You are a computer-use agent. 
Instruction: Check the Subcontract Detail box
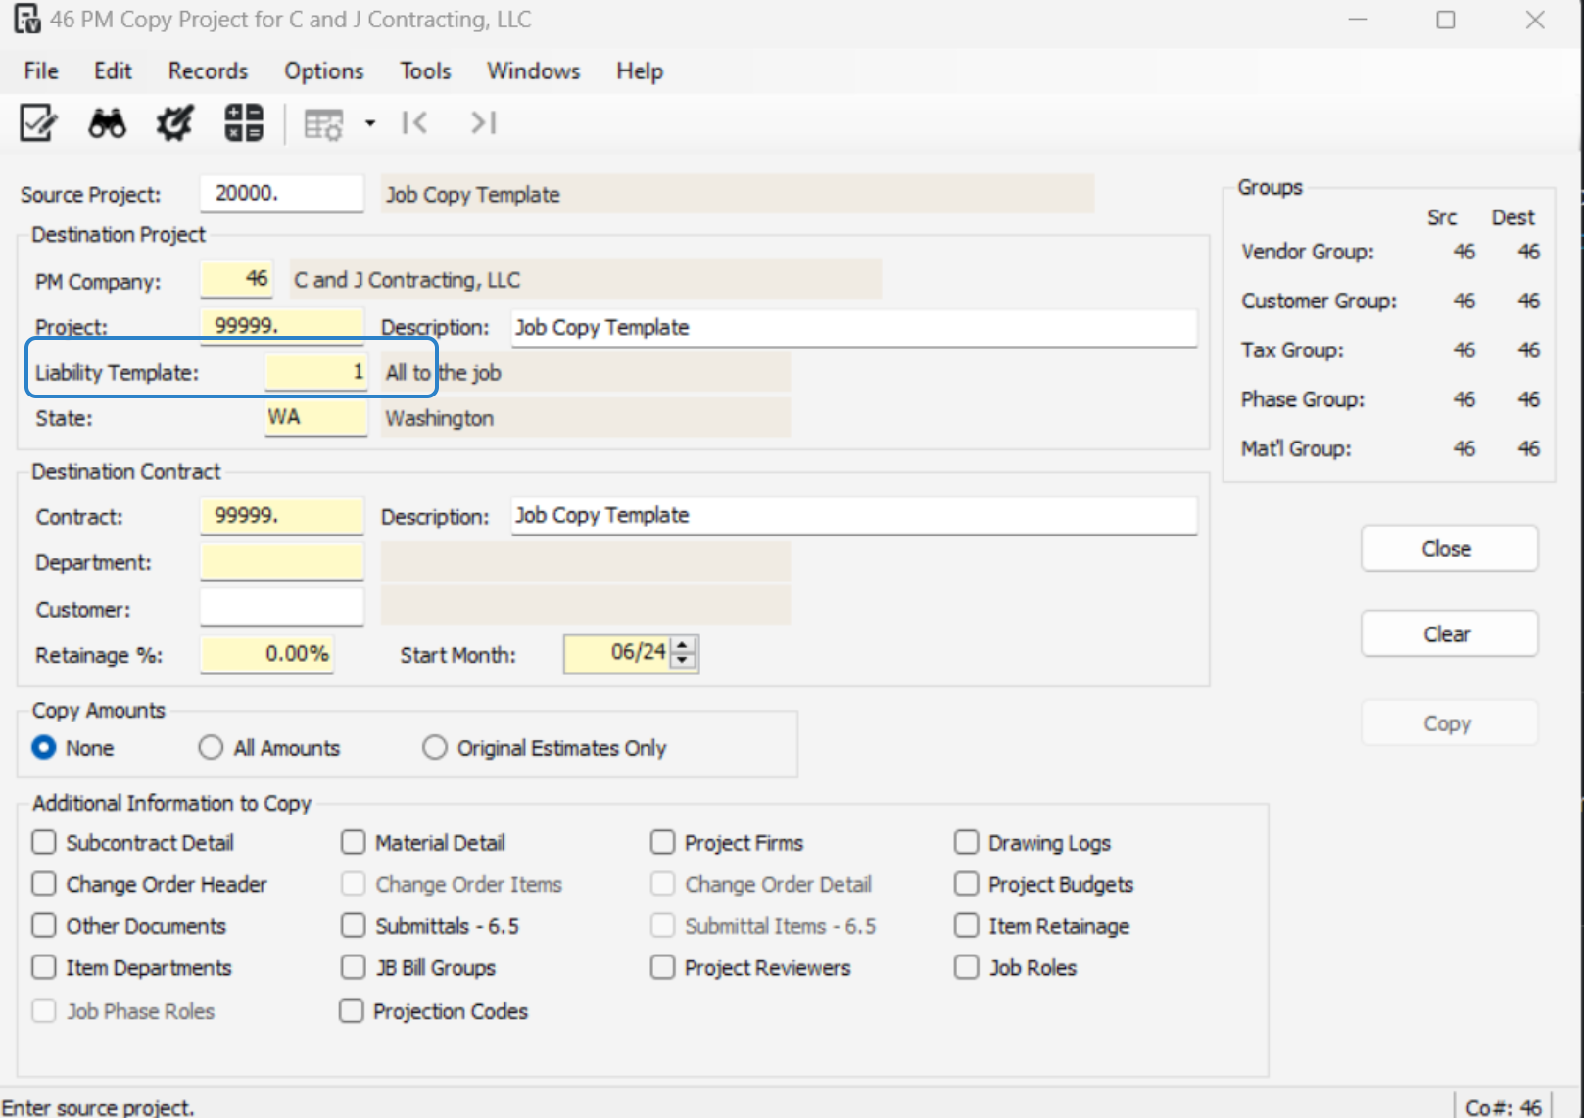click(x=44, y=843)
